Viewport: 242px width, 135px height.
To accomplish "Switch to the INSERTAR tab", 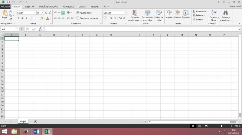I will (29, 6).
